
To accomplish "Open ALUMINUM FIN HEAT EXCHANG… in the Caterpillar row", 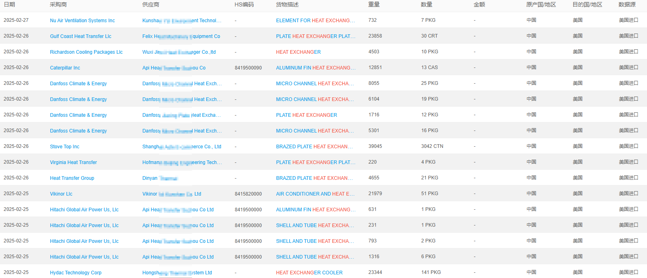I will tap(316, 68).
